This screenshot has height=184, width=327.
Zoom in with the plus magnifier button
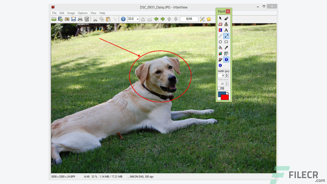143,19
